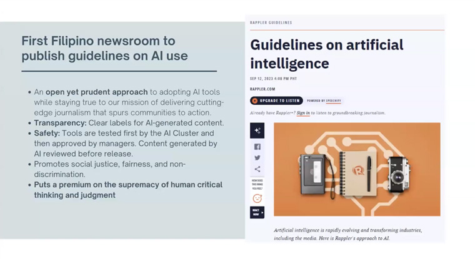Screen dimensions: 475x259
Task: Open the share options icon
Action: click(x=257, y=169)
